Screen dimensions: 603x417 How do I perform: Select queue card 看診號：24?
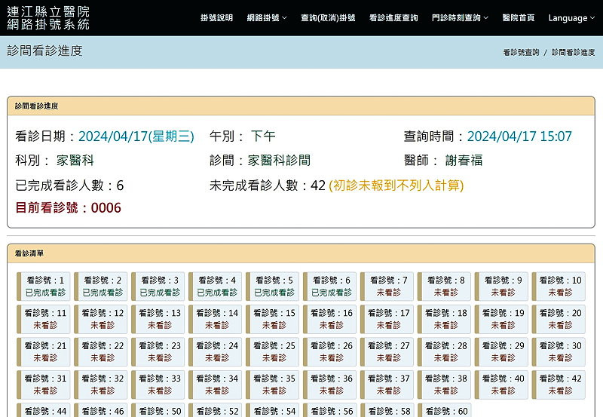(215, 351)
